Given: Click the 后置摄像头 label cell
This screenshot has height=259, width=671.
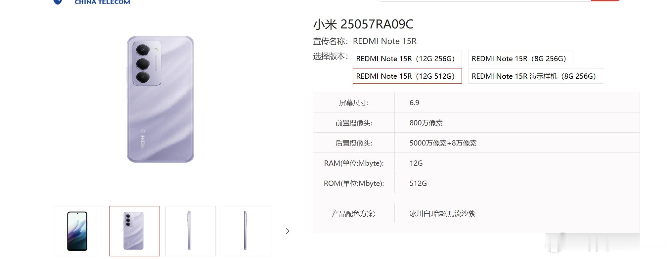Looking at the screenshot, I should [354, 143].
